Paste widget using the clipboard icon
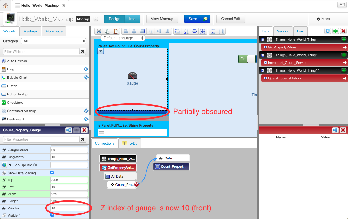 (x=115, y=31)
